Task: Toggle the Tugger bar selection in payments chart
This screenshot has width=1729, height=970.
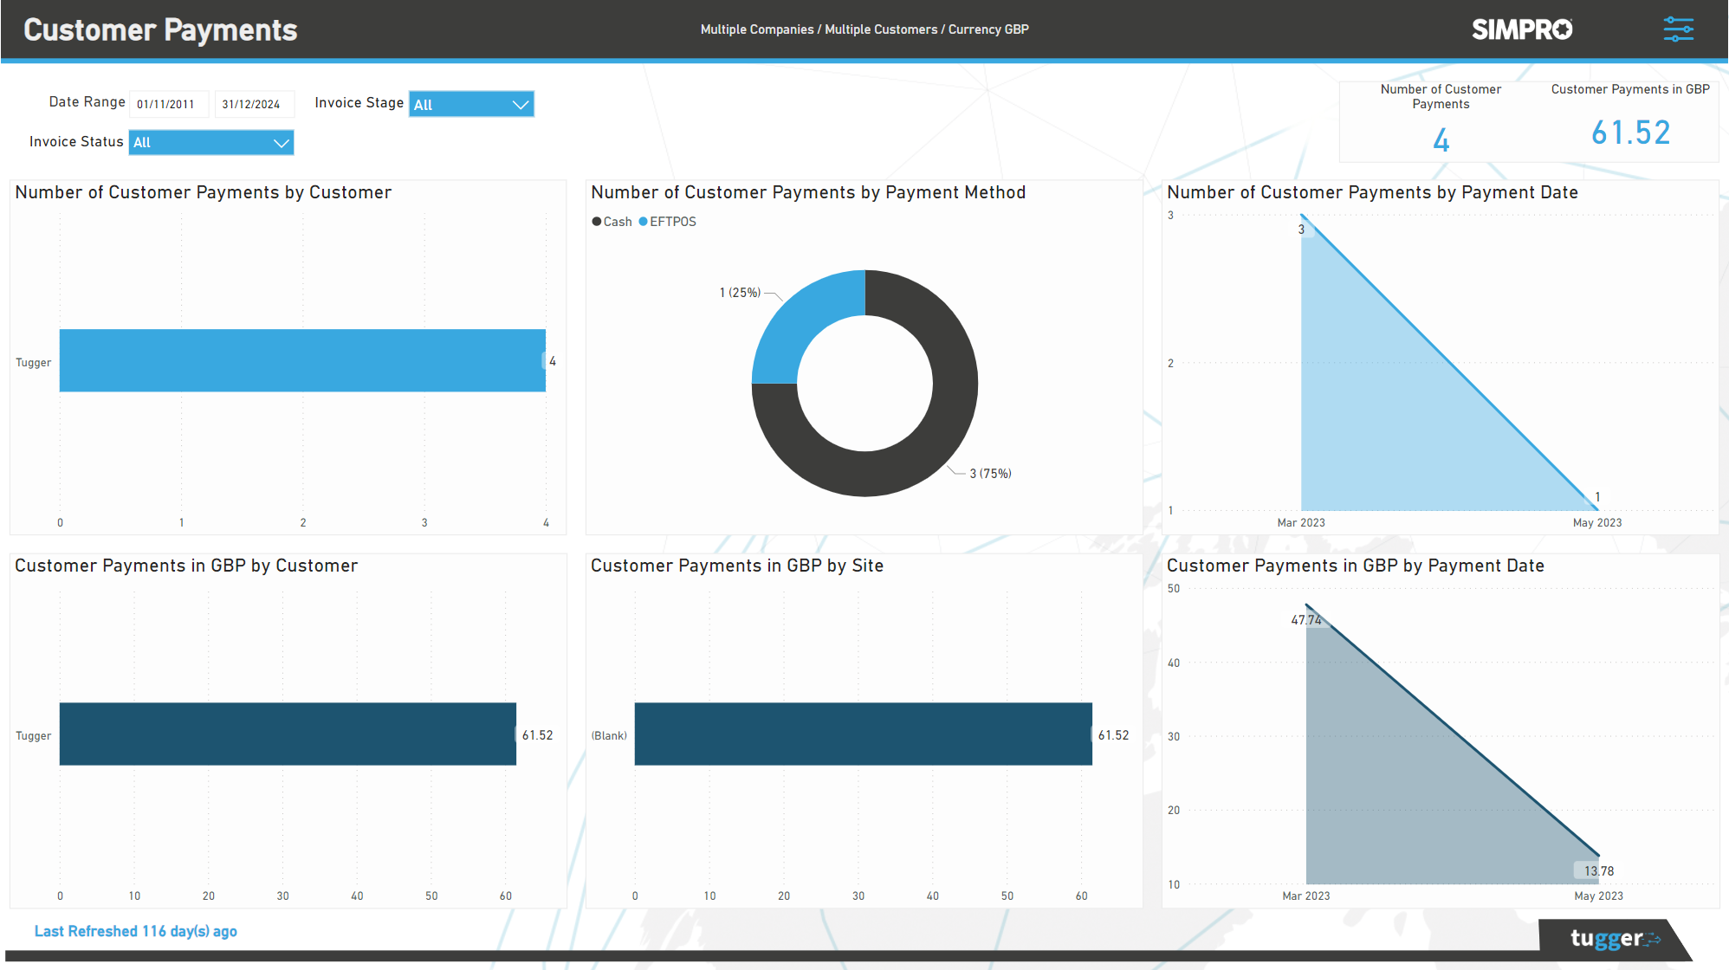Action: pos(302,361)
